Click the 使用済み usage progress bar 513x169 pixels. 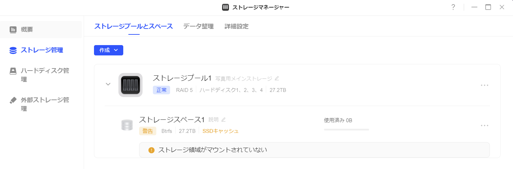click(x=346, y=130)
